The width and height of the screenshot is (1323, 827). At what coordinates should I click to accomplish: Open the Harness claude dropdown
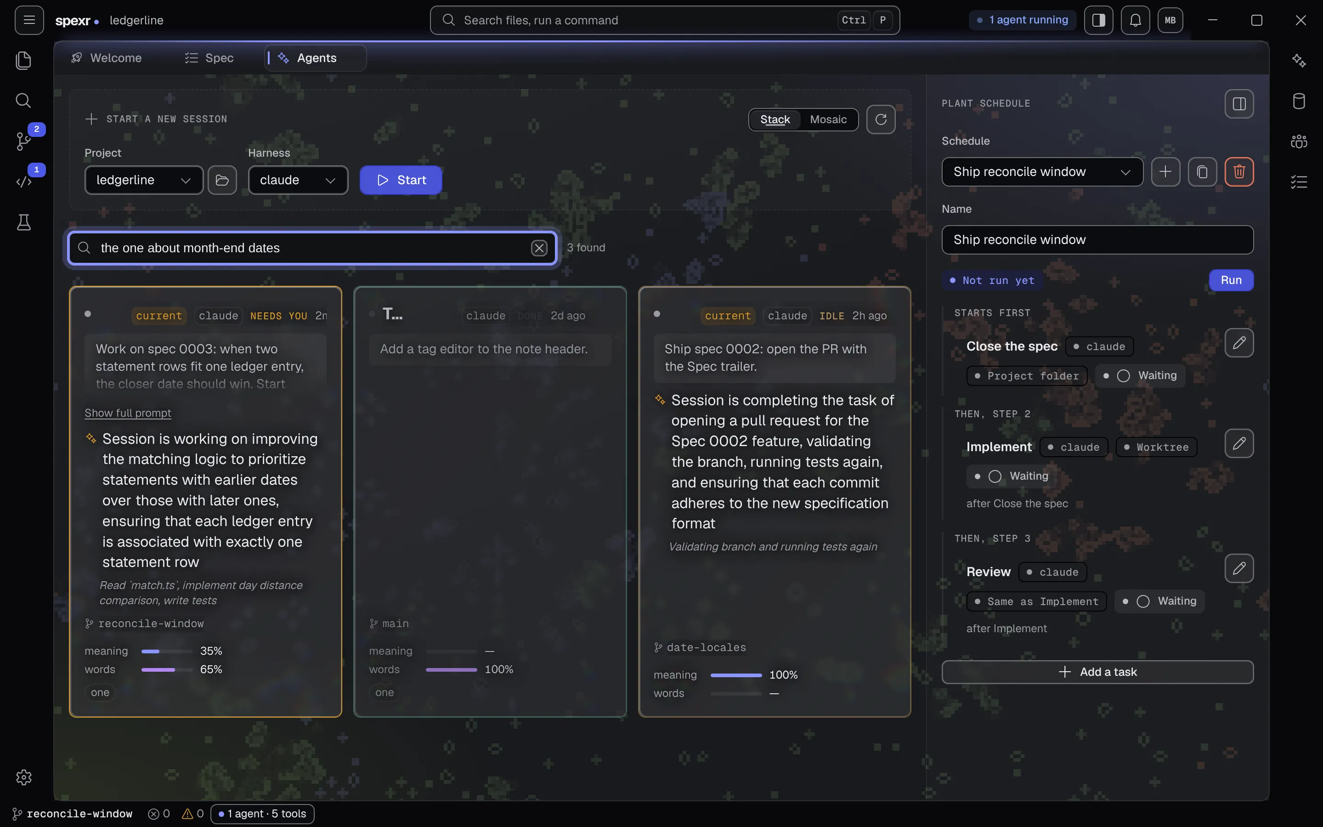(x=298, y=180)
